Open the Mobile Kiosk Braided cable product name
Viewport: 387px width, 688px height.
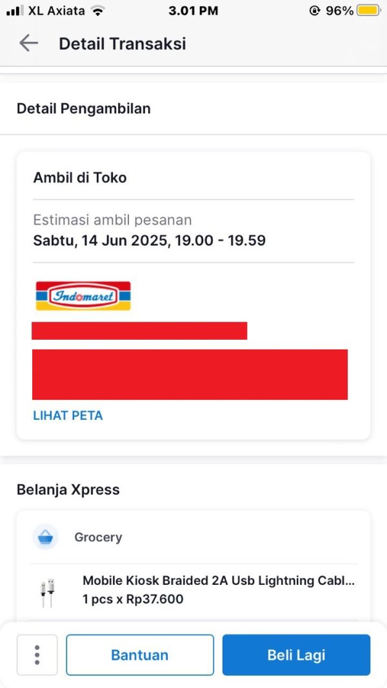tap(218, 580)
